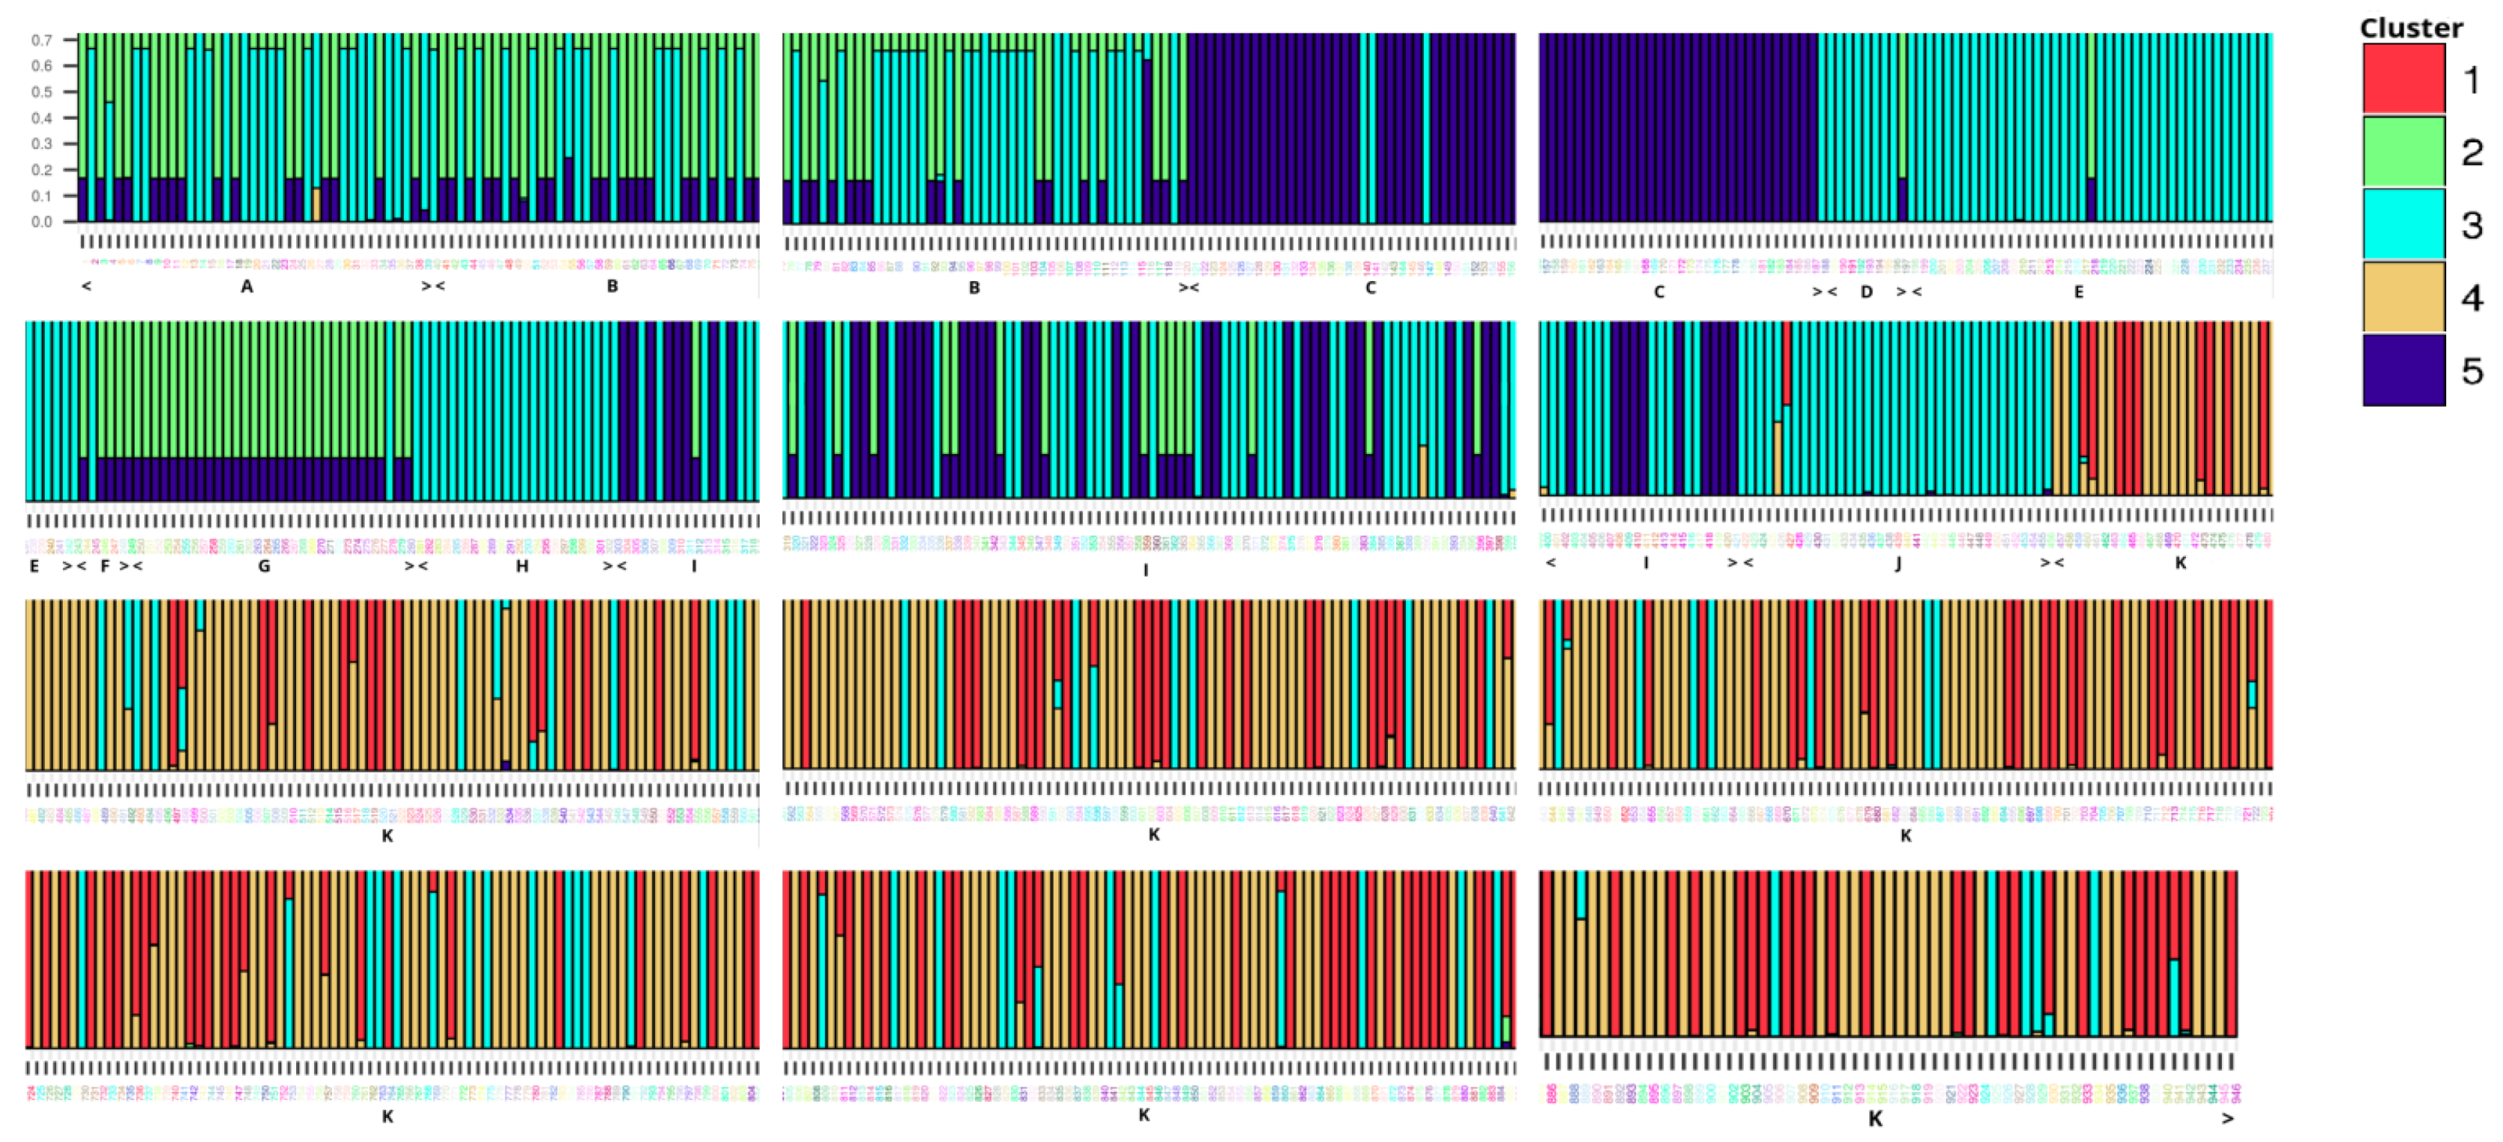Screen dimensions: 2503x1142
Task: Click the 0.5 y-axis tick label
Action: [42, 92]
